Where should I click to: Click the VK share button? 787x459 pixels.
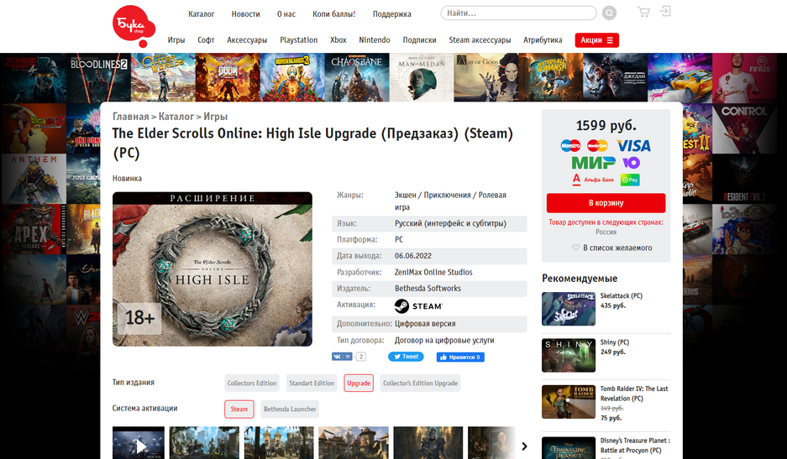coord(342,357)
